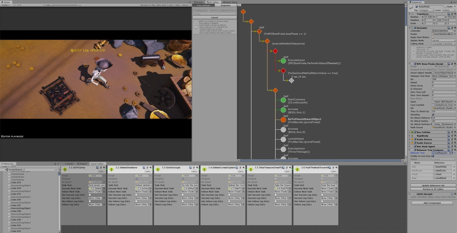
Task: Open the Update Mode dropdown
Action: (443, 40)
